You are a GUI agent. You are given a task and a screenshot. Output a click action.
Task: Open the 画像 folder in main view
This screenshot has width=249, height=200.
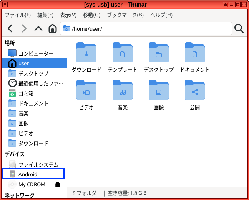(x=159, y=95)
